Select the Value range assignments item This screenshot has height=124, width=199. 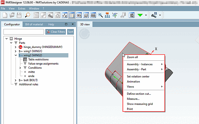43,64
